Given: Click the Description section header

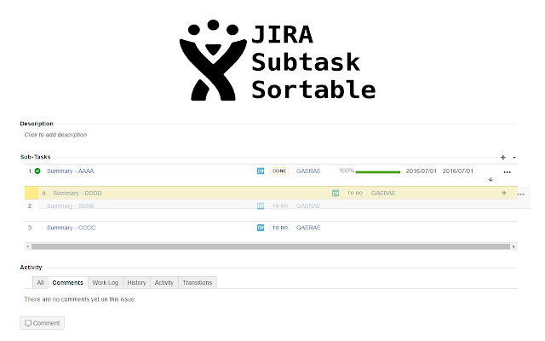Looking at the screenshot, I should pos(37,124).
